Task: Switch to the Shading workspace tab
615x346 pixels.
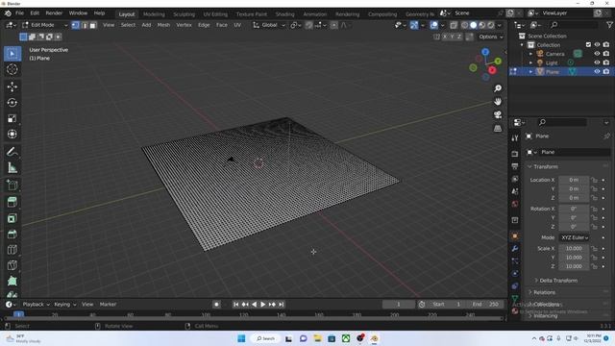Action: (284, 14)
